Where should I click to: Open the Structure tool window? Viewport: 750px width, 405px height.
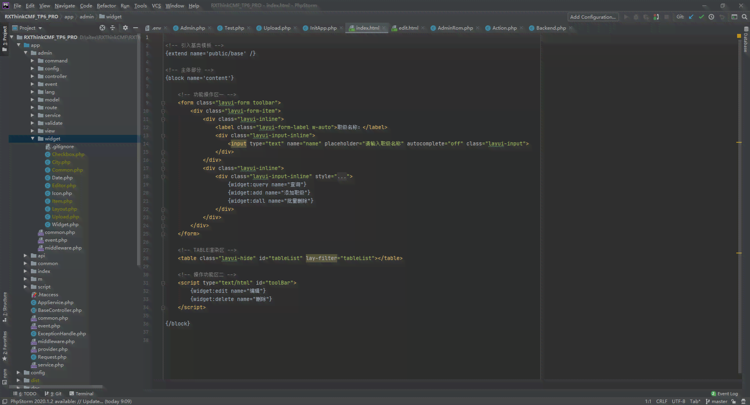(x=4, y=307)
